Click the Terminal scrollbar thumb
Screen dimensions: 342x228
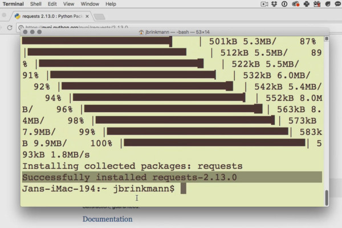[327, 198]
